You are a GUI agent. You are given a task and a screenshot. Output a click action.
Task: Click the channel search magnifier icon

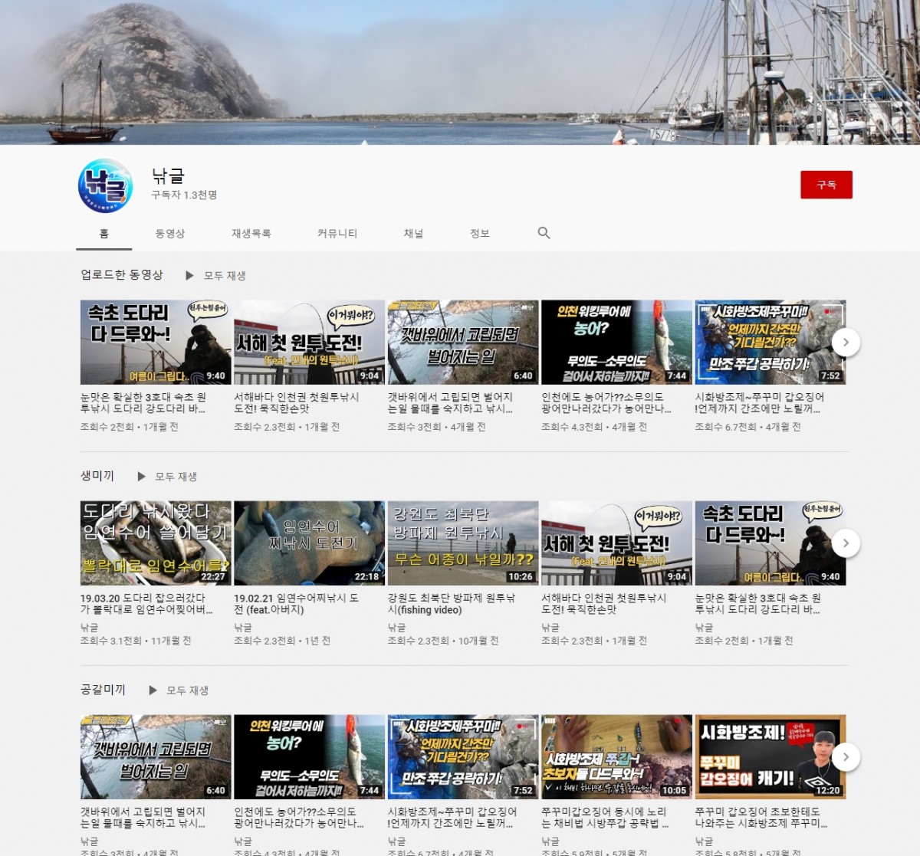[x=544, y=233]
